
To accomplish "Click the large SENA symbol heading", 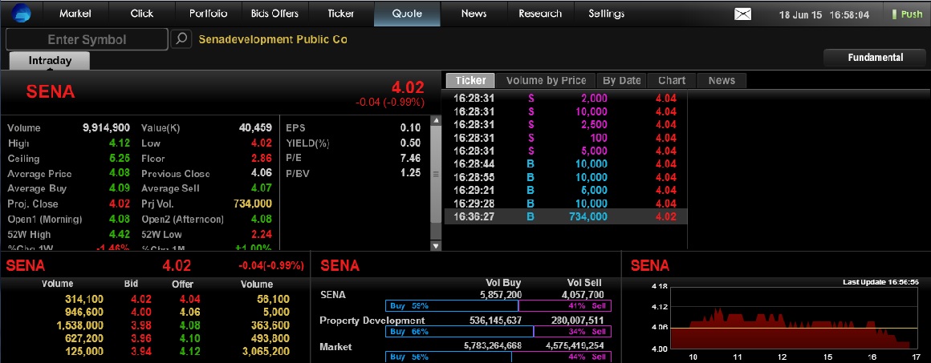I will (50, 92).
